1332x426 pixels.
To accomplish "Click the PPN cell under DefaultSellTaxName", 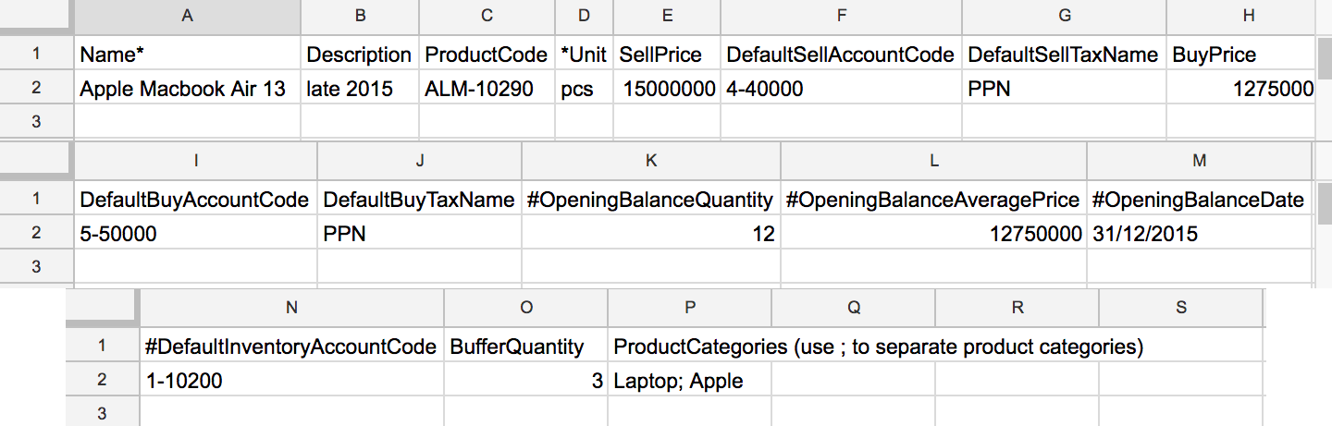I will click(1064, 89).
